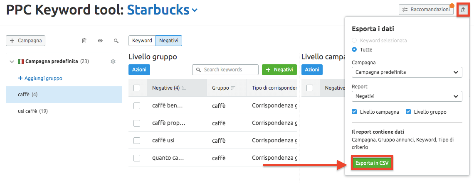474x183 pixels.
Task: Tick the checkbox for caffè usi row
Action: click(137, 141)
